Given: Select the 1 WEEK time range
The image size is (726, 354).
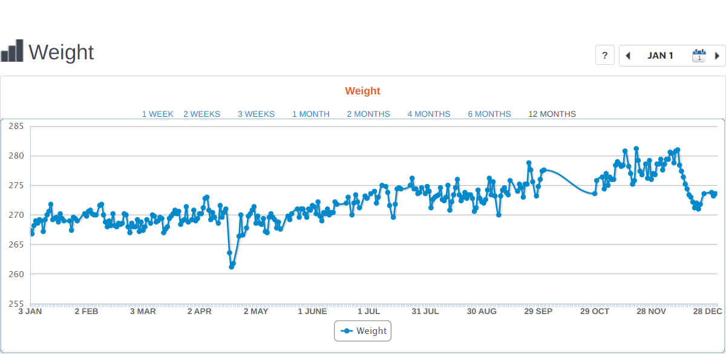Looking at the screenshot, I should click(x=157, y=114).
